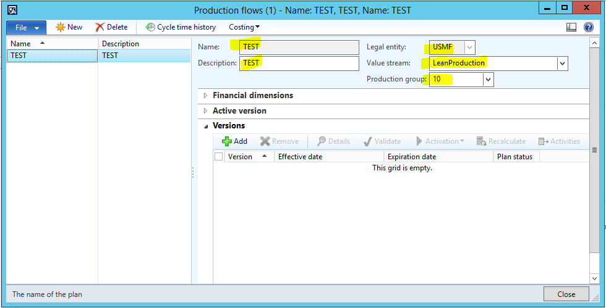Tick the Versions grid select-all checkbox
Image resolution: width=606 pixels, height=308 pixels.
(x=219, y=157)
